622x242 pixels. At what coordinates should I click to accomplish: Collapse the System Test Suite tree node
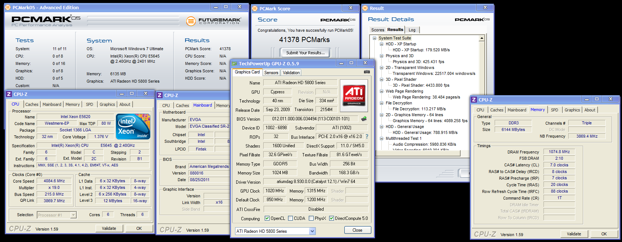[374, 38]
